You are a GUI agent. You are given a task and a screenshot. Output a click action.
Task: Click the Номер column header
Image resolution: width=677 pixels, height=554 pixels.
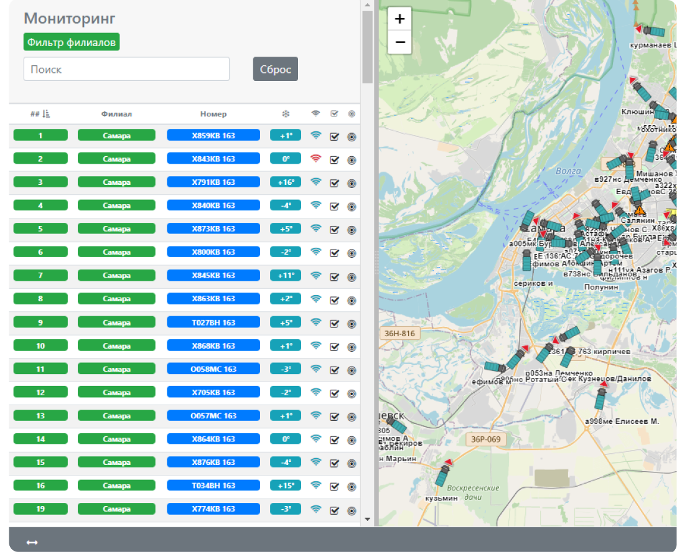(x=213, y=114)
